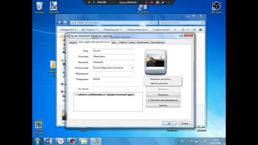Go back in the Contacts explorer window
The width and height of the screenshot is (258, 145).
(x=60, y=23)
